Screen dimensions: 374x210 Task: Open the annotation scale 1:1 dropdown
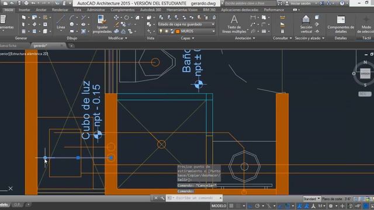[321, 206]
